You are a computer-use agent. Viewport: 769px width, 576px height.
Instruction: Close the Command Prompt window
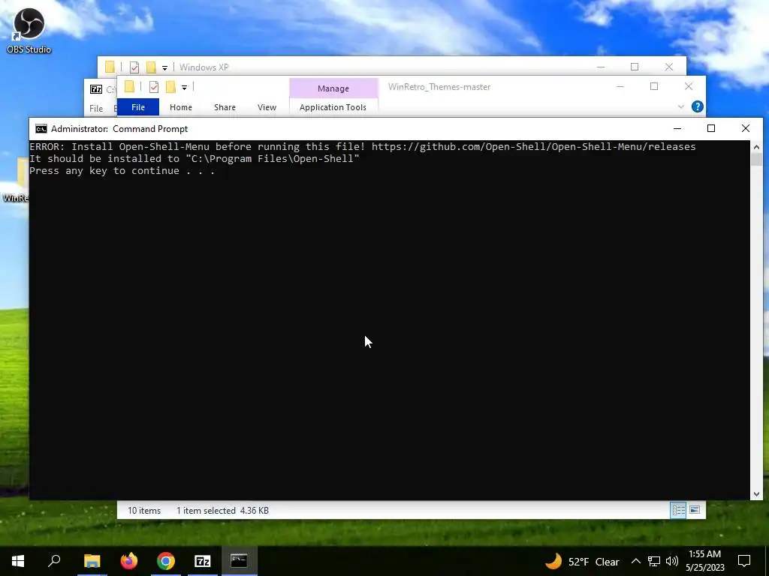tap(746, 128)
